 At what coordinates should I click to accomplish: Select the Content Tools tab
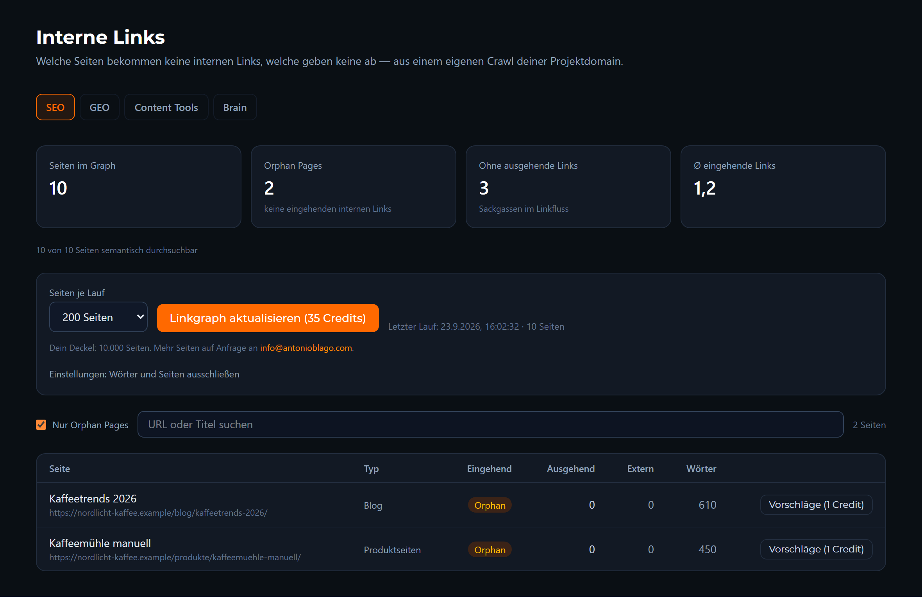point(166,107)
